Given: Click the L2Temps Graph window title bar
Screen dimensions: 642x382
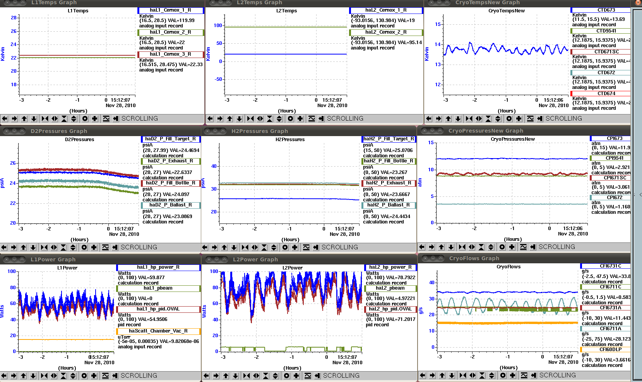Looking at the screenshot, I should click(314, 3).
